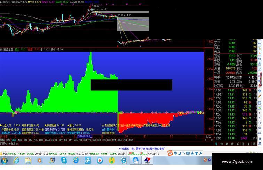Select the ROC indicator tab
The width and height of the screenshot is (263, 170).
click(x=109, y=140)
